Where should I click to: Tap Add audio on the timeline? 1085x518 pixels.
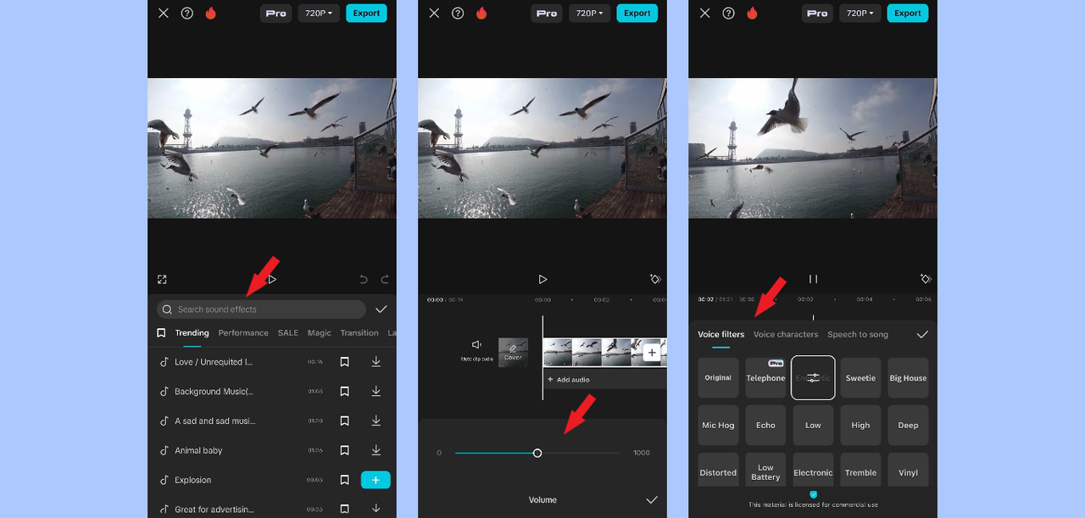568,380
